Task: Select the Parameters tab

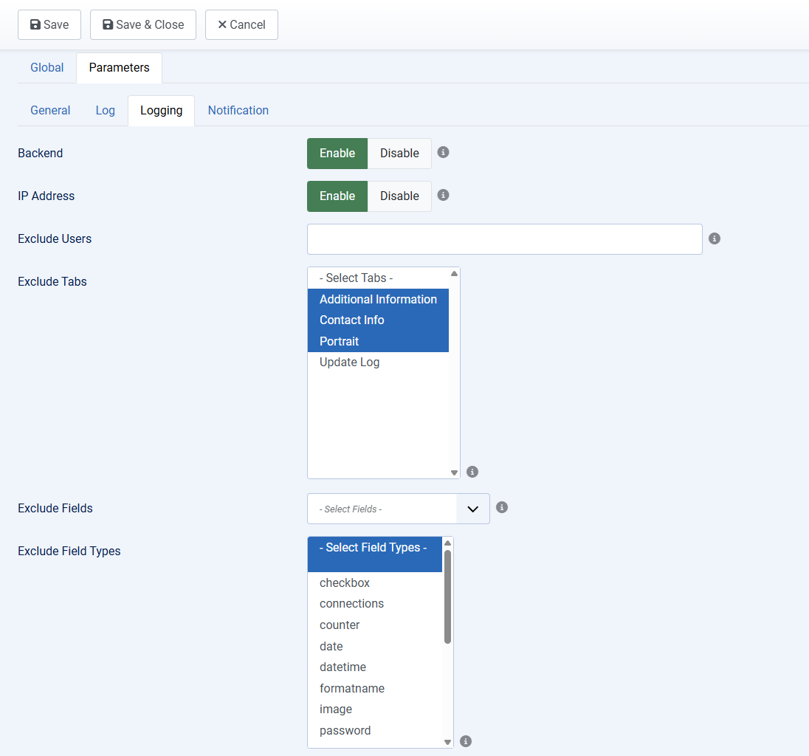Action: (x=119, y=68)
